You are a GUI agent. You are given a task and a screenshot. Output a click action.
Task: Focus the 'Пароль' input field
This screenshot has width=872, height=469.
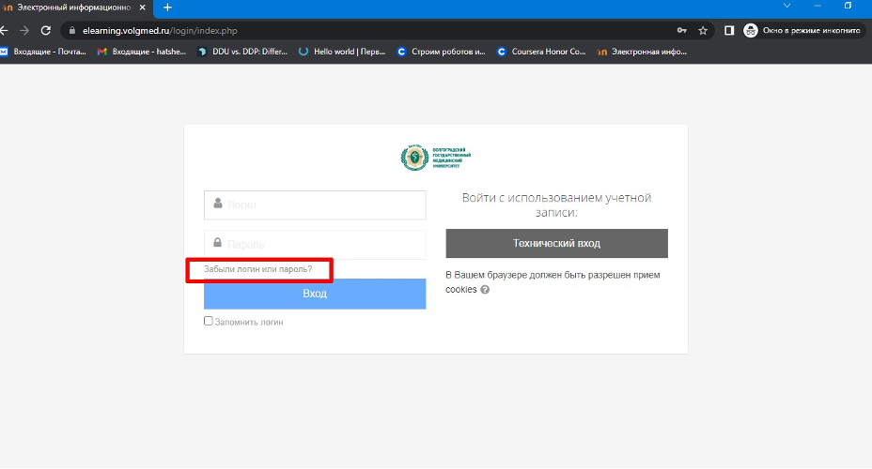315,244
